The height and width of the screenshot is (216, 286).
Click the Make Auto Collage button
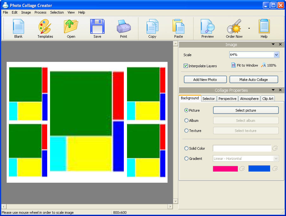click(x=253, y=79)
